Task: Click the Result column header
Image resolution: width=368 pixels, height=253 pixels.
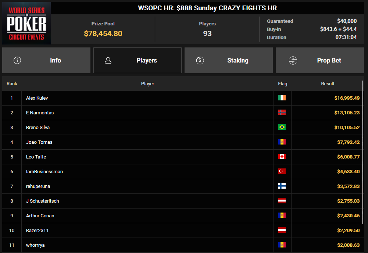Action: [x=328, y=84]
